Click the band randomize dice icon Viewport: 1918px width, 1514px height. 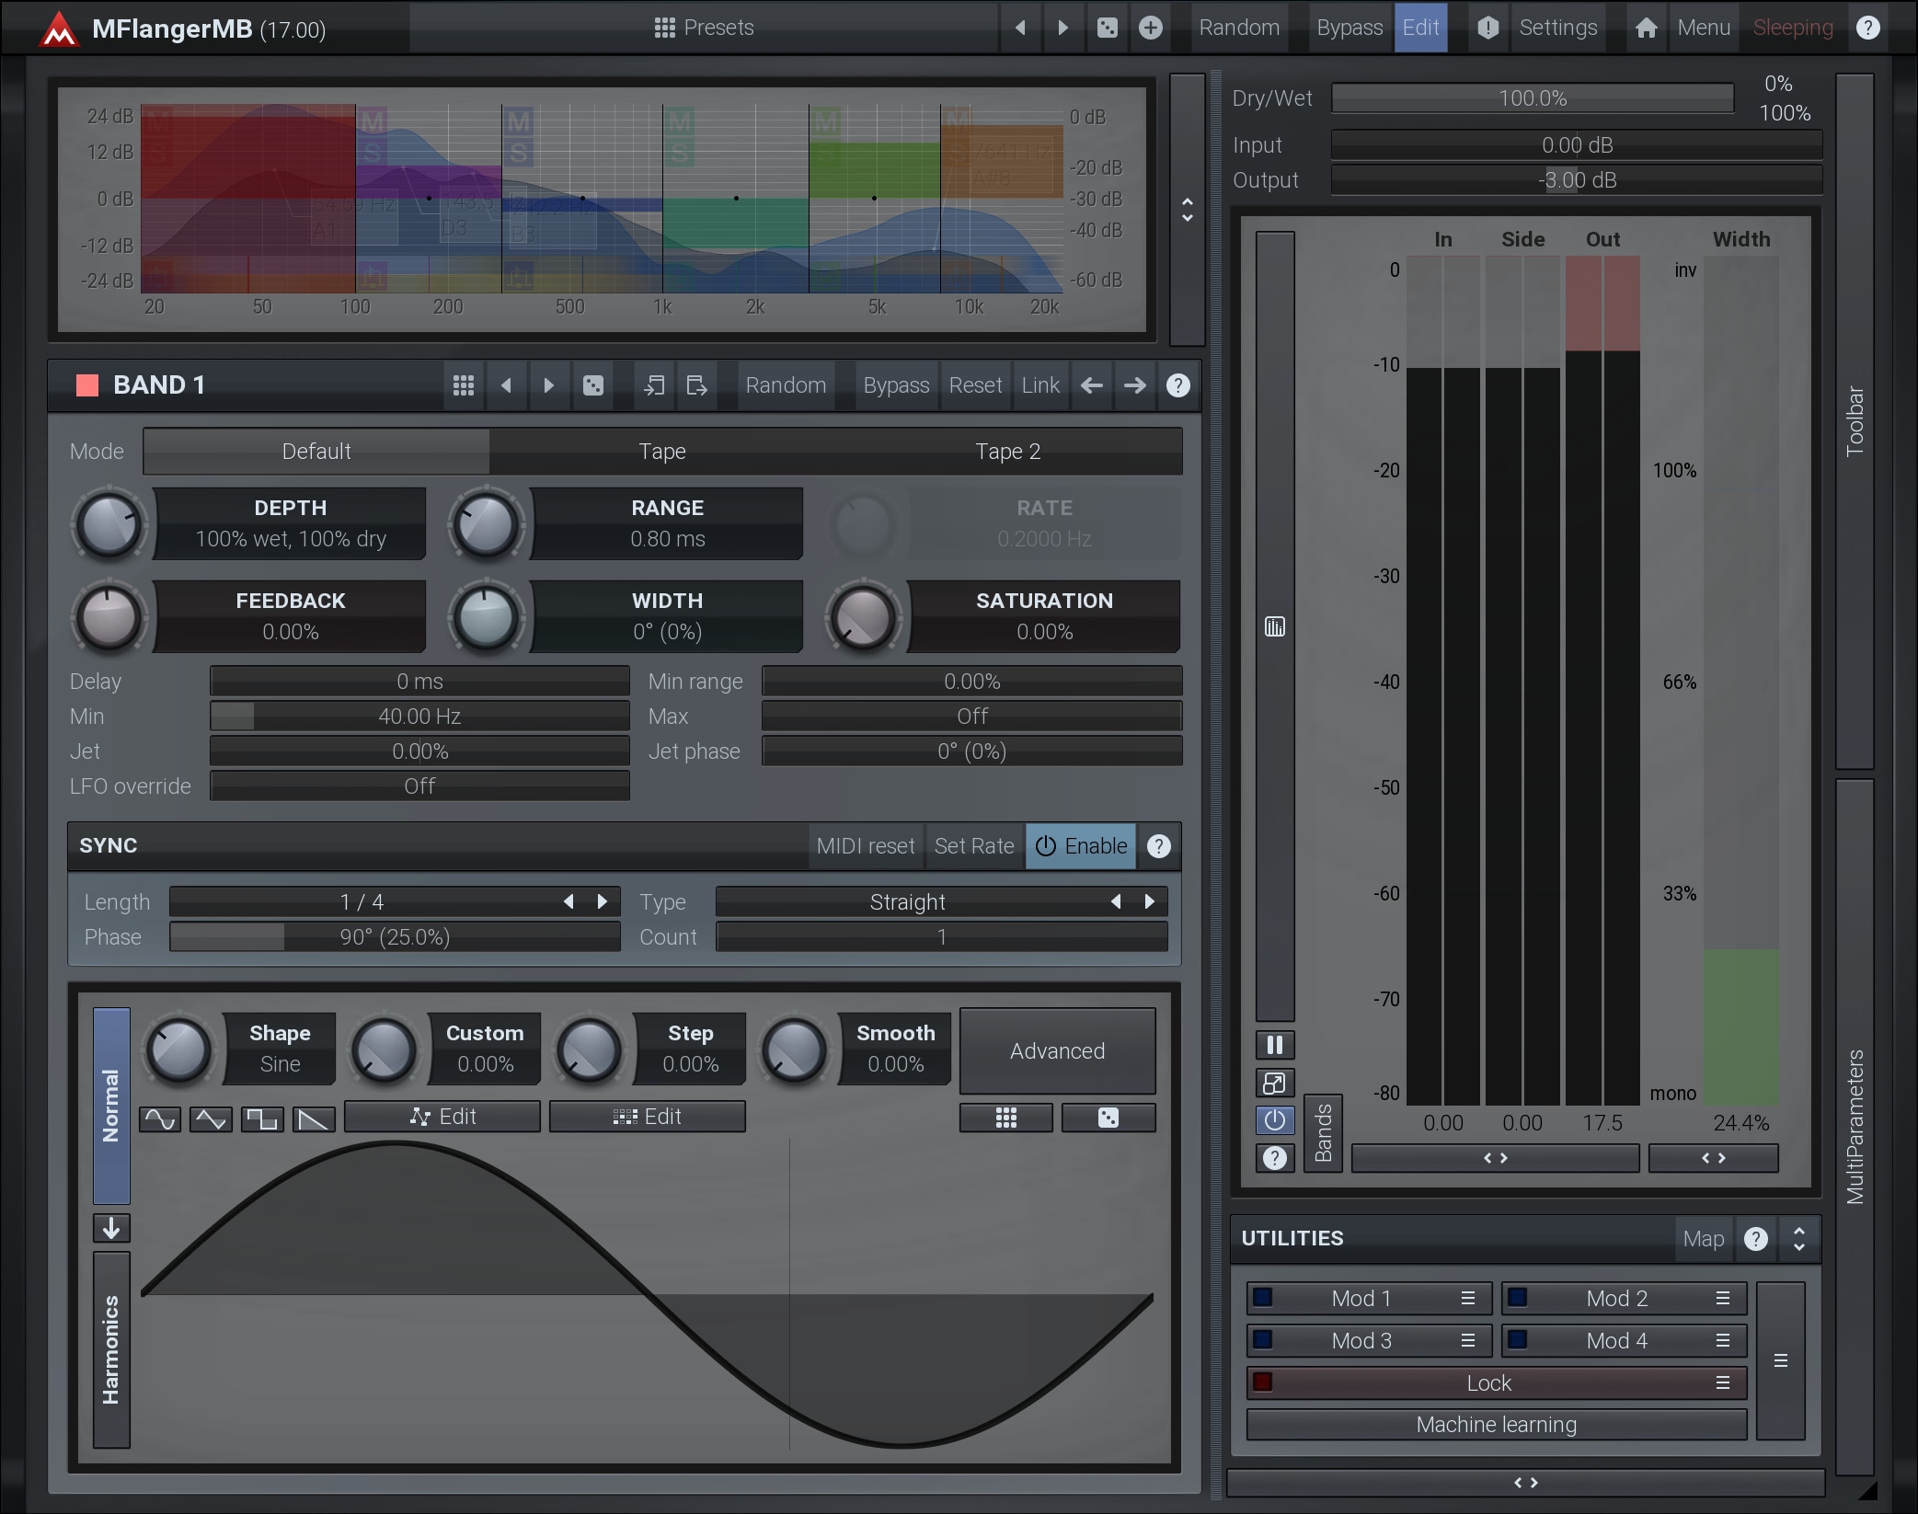click(593, 385)
